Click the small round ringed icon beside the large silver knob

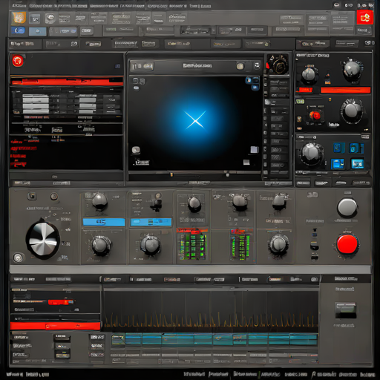click(x=18, y=258)
